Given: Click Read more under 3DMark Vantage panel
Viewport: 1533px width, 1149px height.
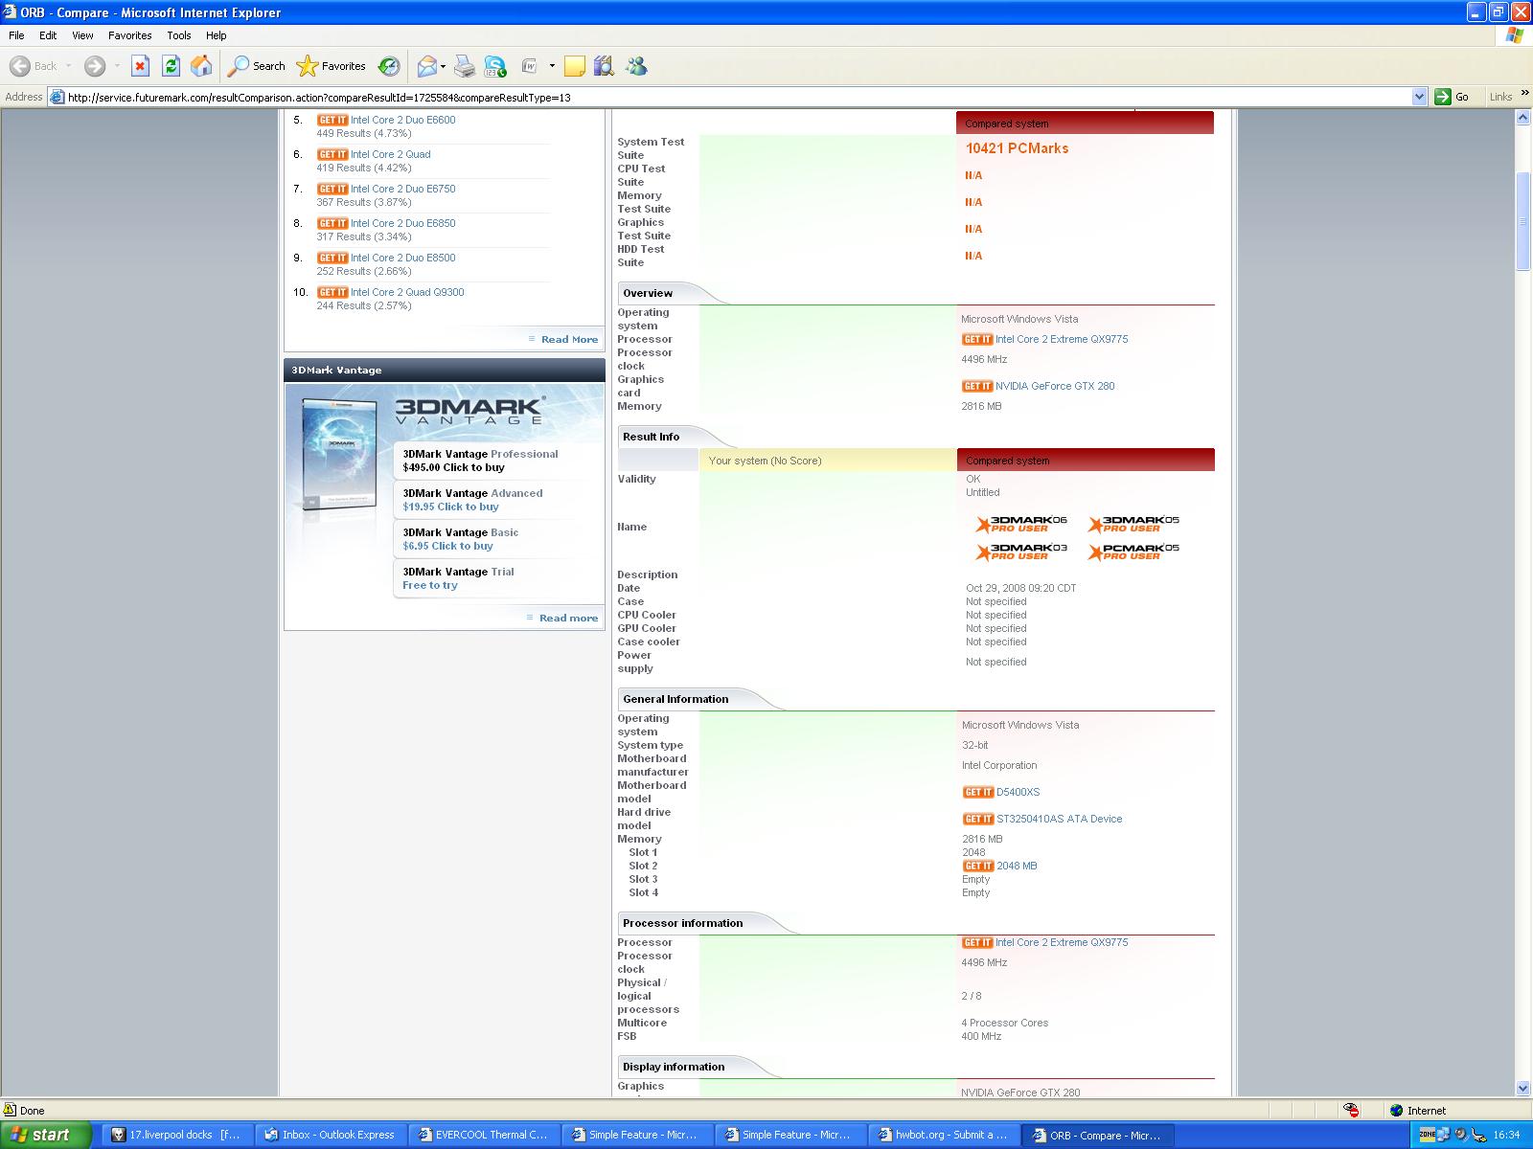Looking at the screenshot, I should (x=568, y=618).
